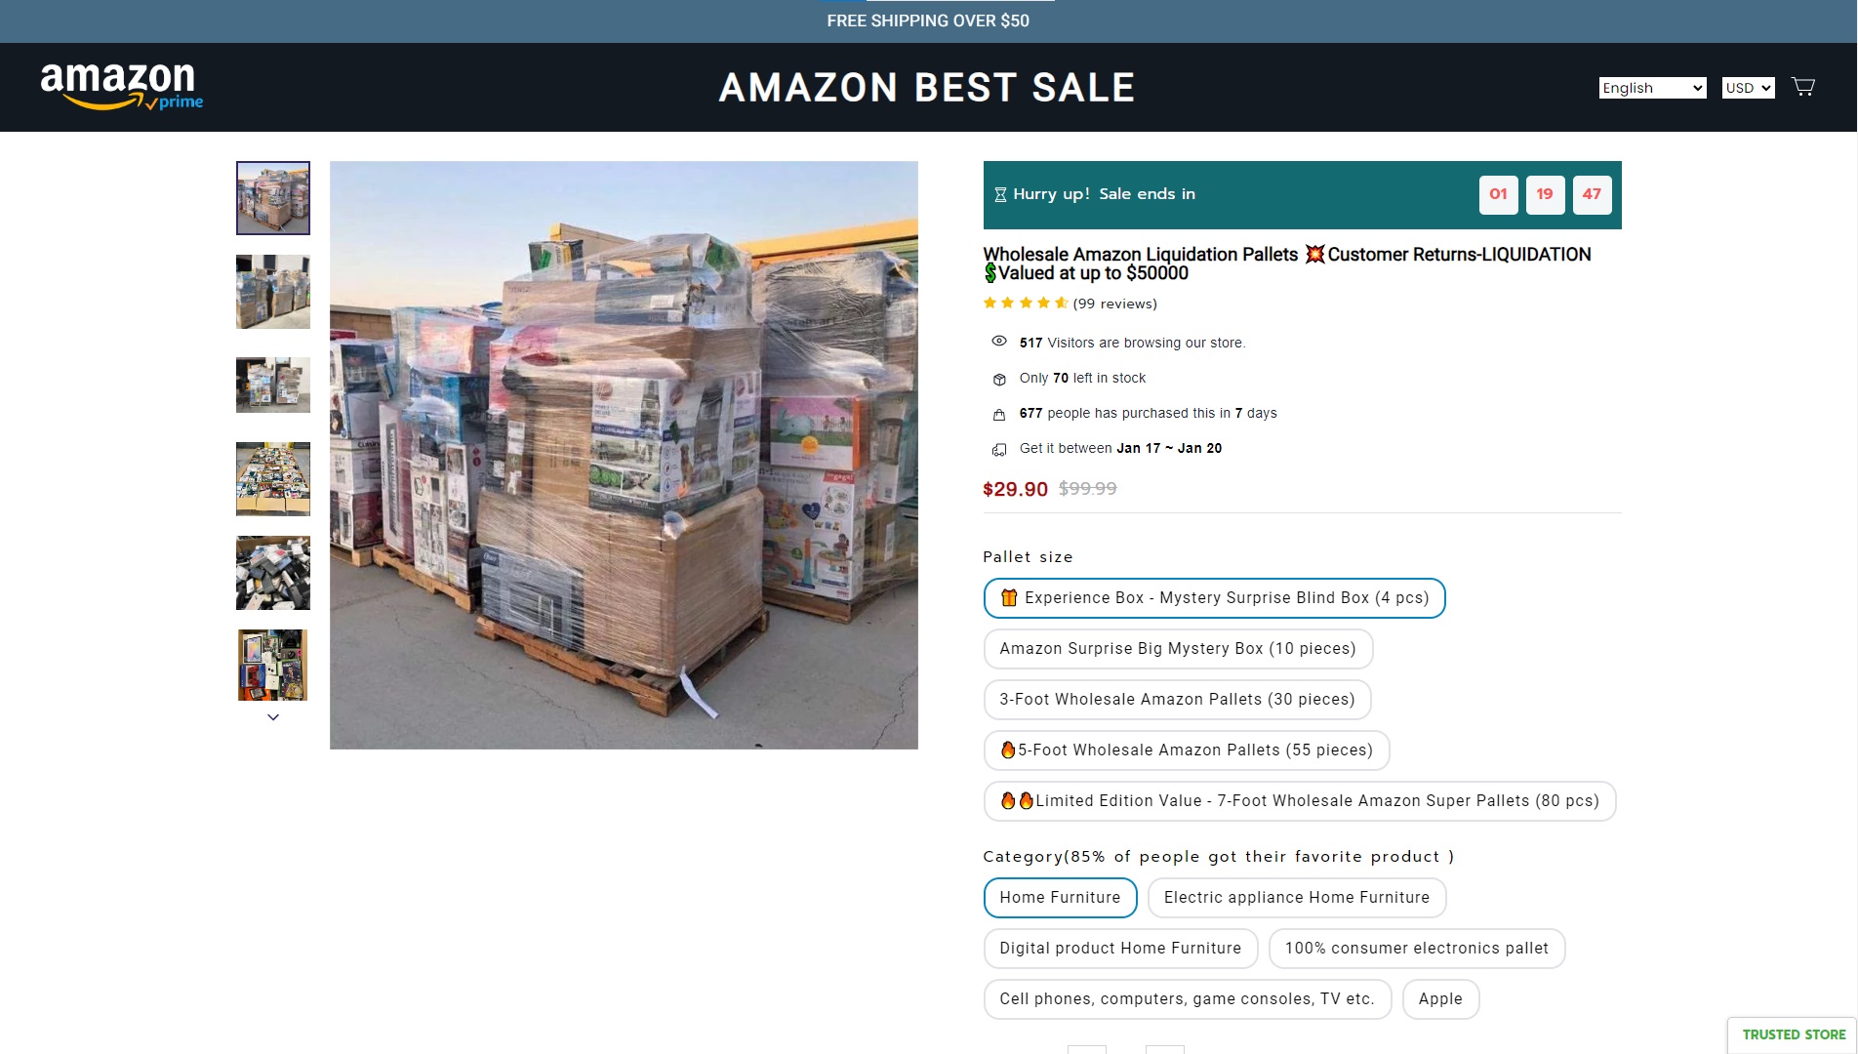1858x1054 pixels.
Task: Select Electric appliance Home Furniture category
Action: (1296, 898)
